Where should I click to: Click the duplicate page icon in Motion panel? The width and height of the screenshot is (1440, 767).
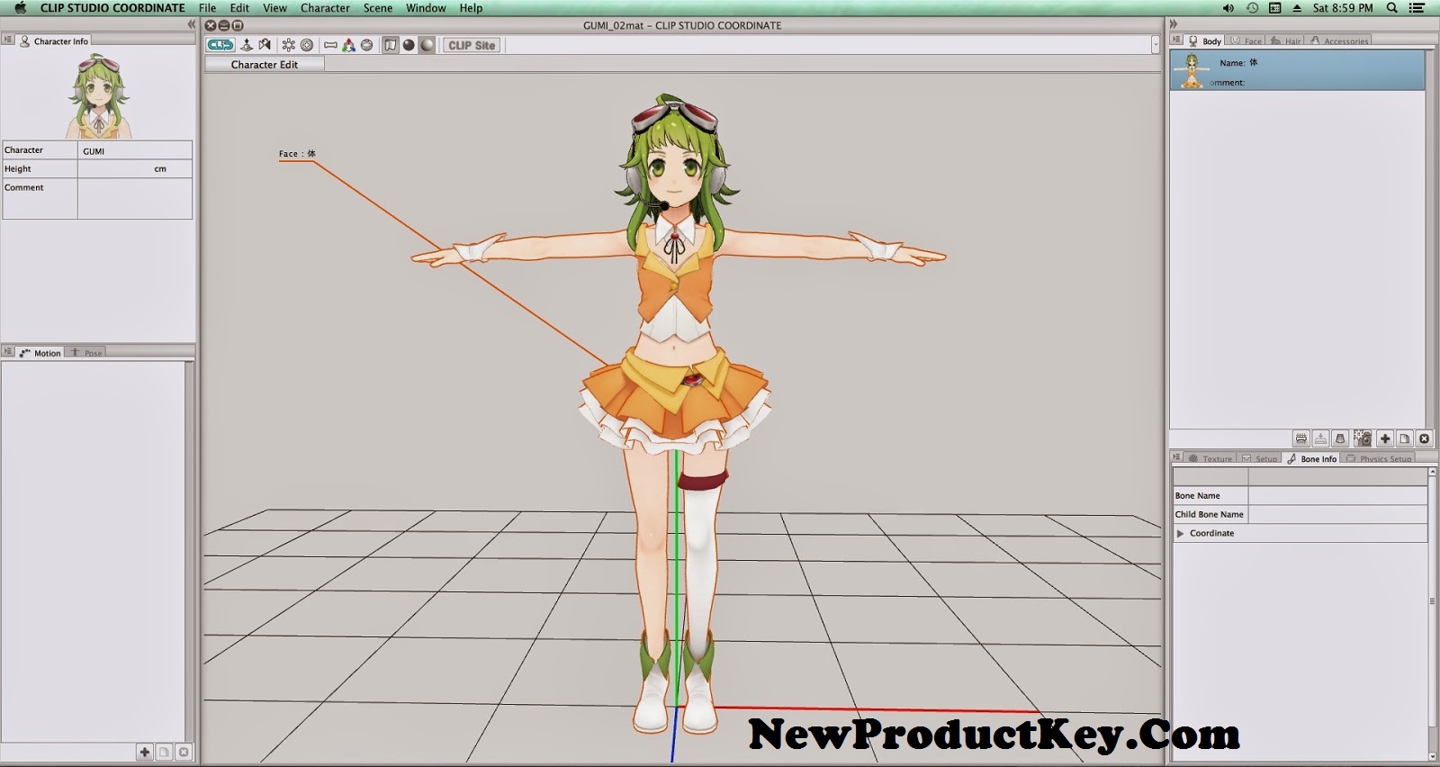click(164, 752)
